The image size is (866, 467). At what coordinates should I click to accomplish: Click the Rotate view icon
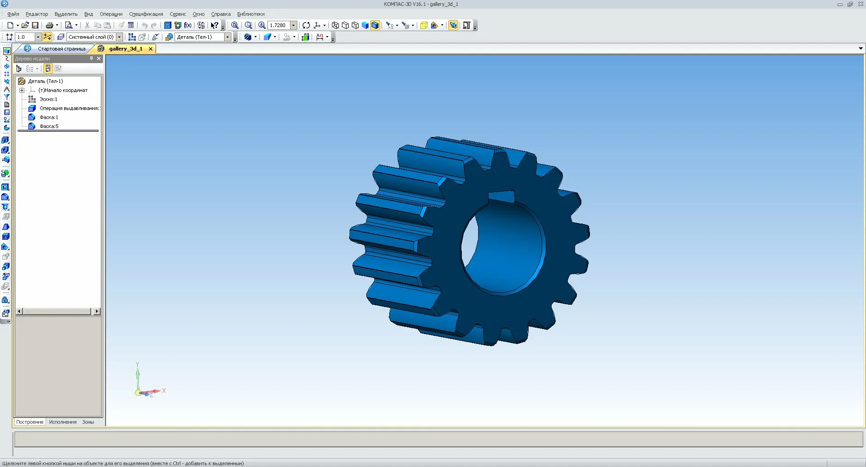(x=306, y=25)
